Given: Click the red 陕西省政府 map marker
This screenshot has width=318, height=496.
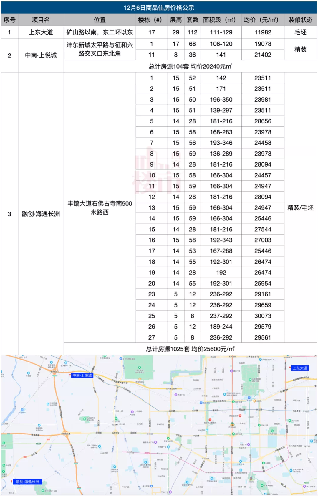Looking at the screenshot, I should pos(240,416).
